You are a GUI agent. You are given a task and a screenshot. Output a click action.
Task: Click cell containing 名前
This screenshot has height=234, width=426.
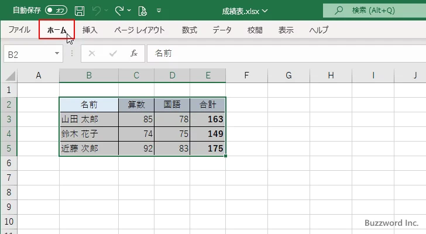[89, 105]
